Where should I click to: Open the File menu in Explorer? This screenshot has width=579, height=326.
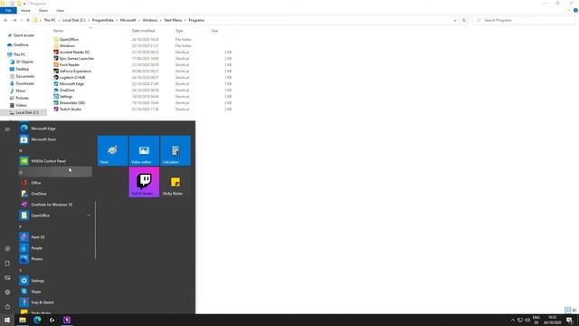[8, 10]
